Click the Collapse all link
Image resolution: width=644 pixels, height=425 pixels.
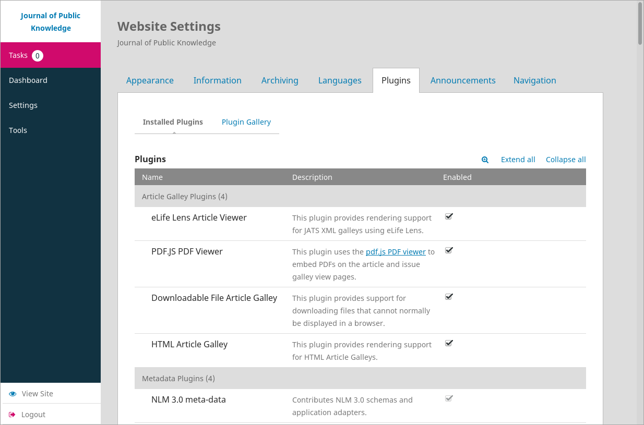pos(566,160)
